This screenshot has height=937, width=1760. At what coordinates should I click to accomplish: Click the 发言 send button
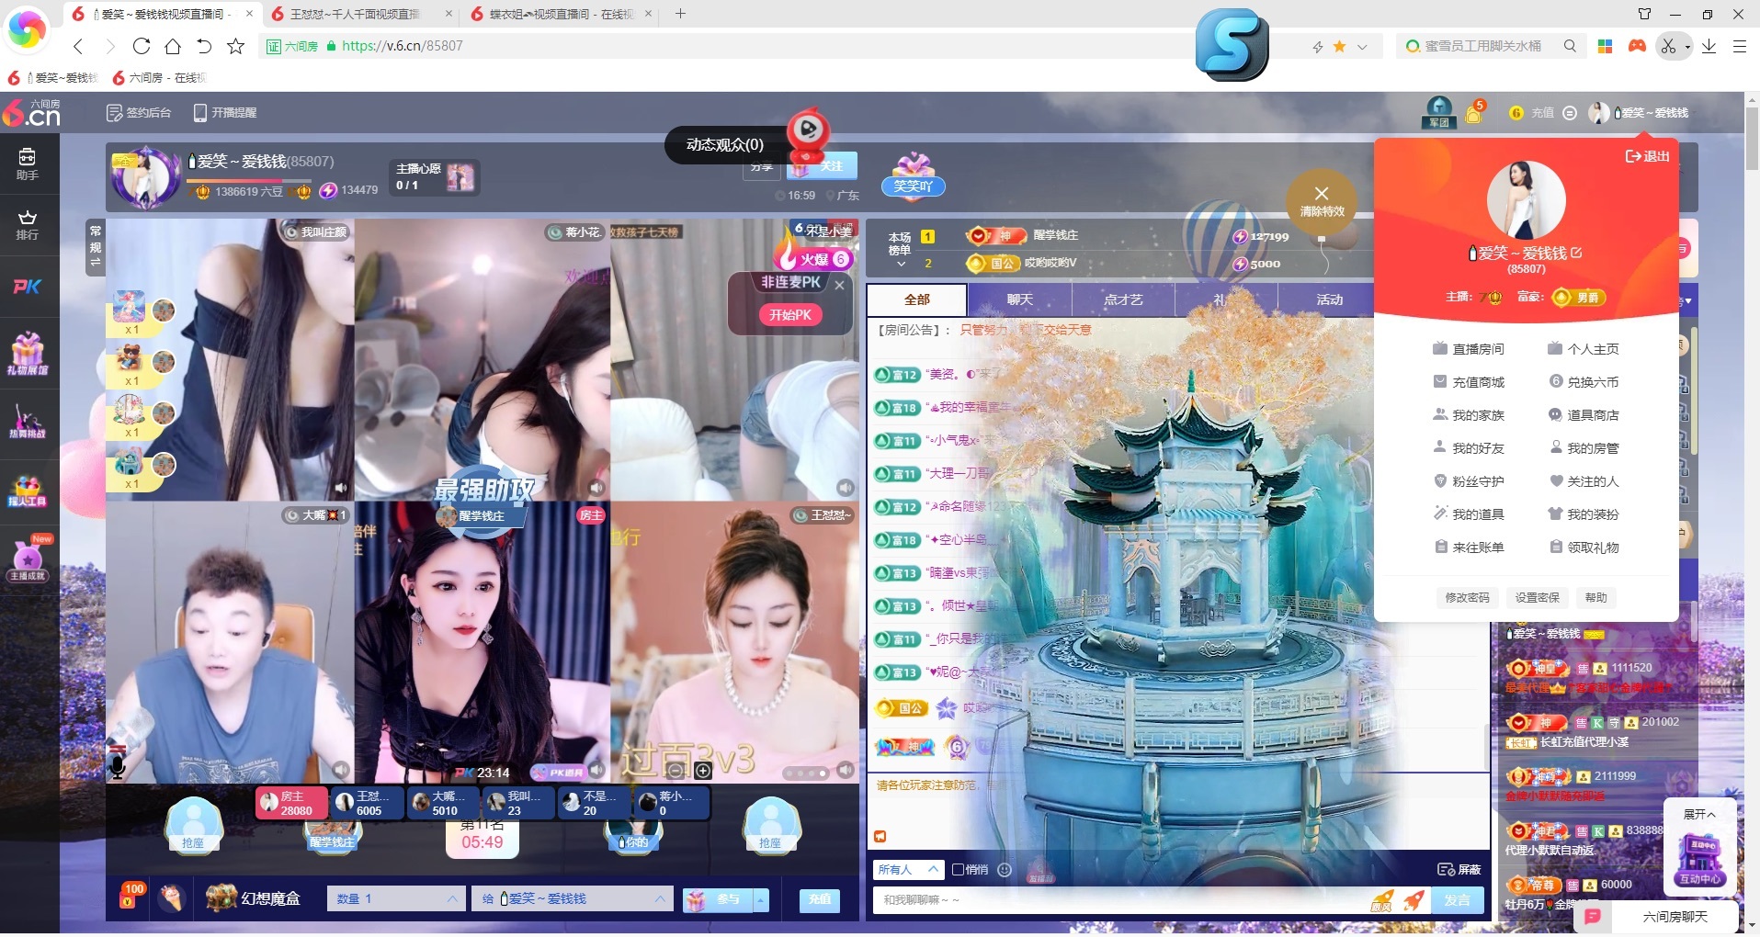[x=1458, y=900]
